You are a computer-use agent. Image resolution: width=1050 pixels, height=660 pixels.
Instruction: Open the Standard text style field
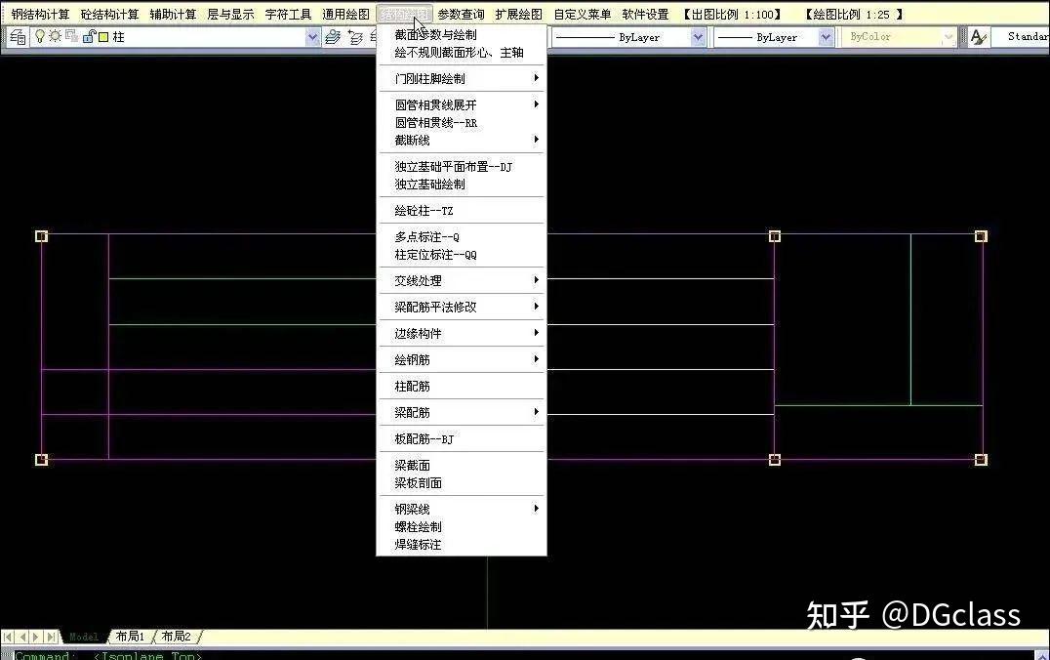click(x=1021, y=37)
